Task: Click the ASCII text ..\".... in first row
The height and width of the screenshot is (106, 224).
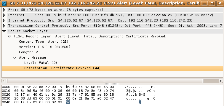Action: (x=128, y=87)
